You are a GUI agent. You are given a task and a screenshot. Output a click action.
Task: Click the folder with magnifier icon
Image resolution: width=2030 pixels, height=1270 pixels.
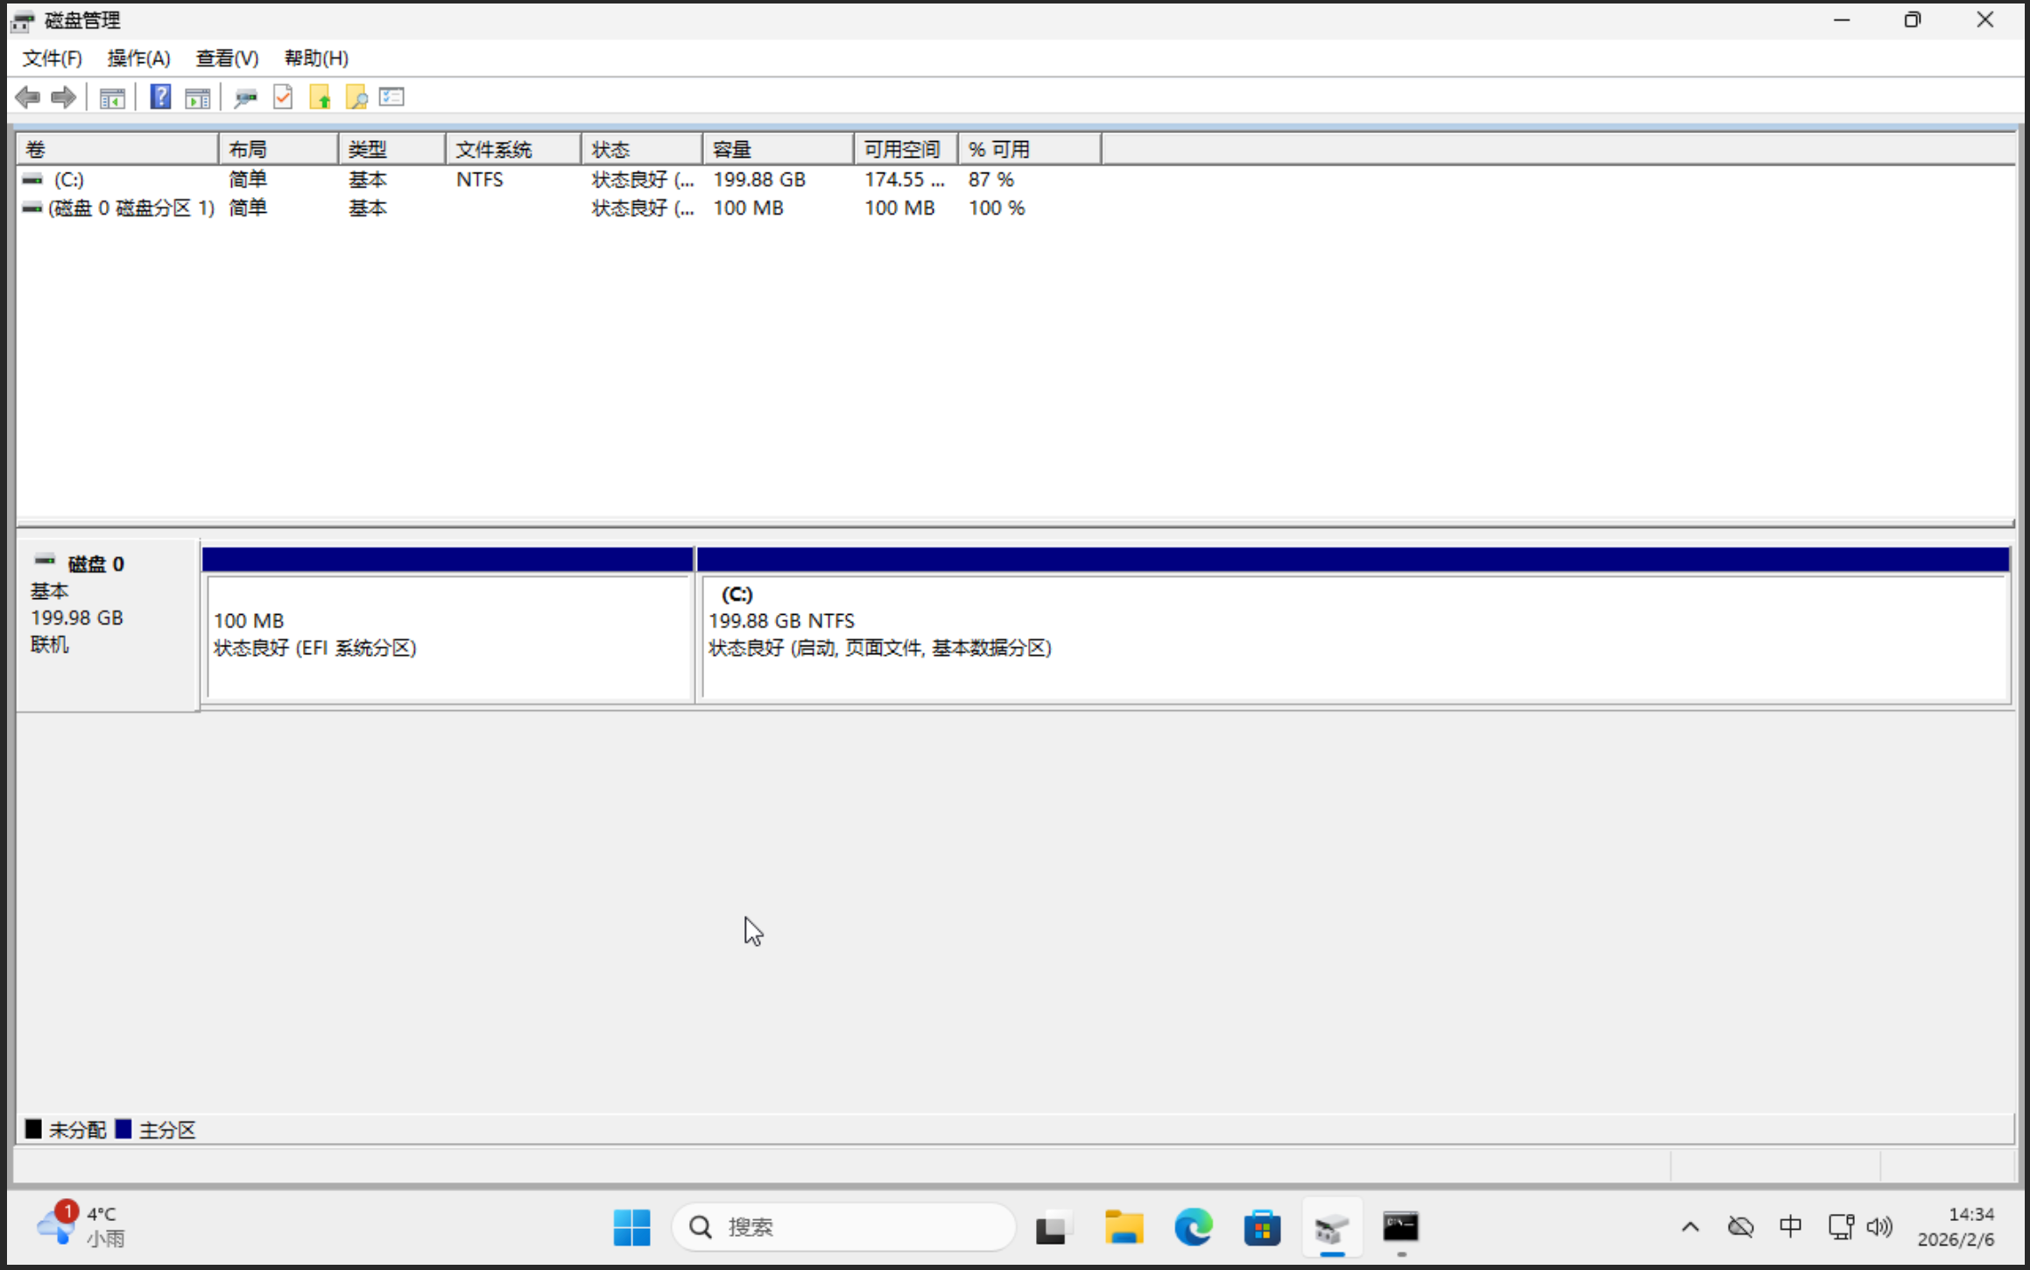click(x=356, y=97)
